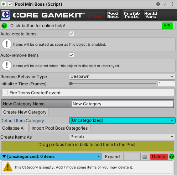Image resolution: width=177 pixels, height=175 pixels.
Task: Click Expand in Uncategorized row
Action: [113, 157]
